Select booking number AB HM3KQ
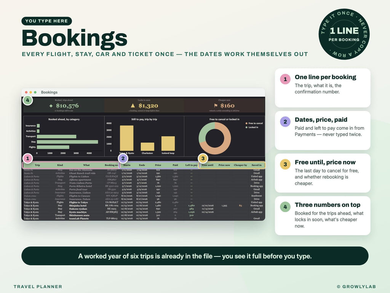 (x=112, y=212)
